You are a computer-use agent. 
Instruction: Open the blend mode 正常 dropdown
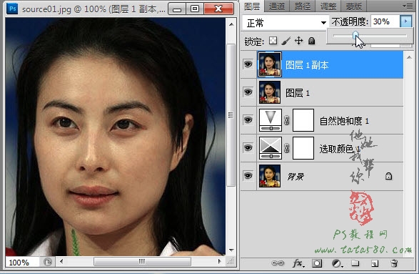coord(286,23)
